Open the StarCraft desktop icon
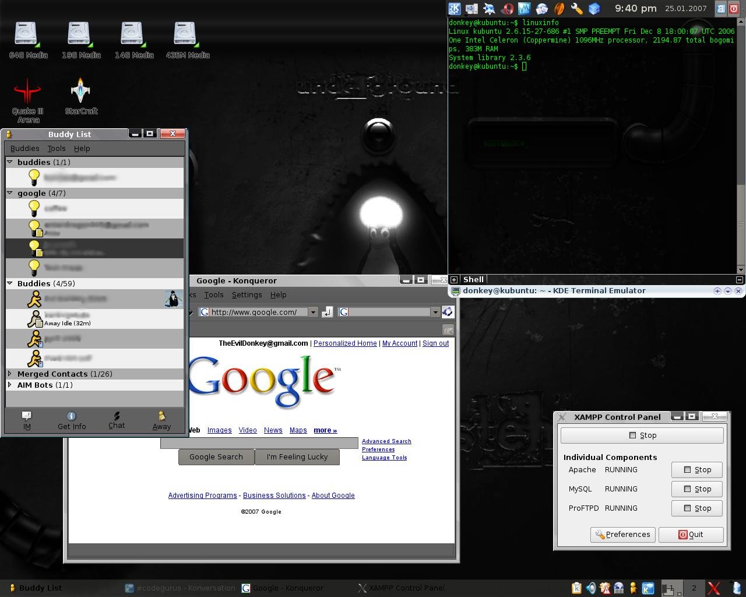Viewport: 746px width, 597px height. coord(80,97)
